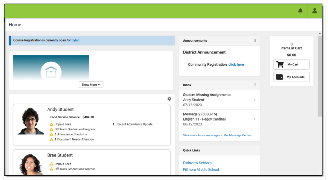Open the notifications bell icon
The image size is (328, 180).
[300, 11]
